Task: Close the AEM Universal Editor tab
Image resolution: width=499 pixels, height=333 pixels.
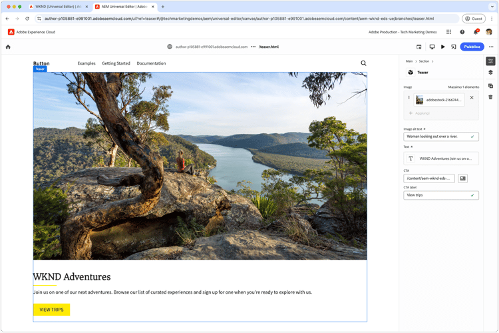Action: [x=153, y=7]
